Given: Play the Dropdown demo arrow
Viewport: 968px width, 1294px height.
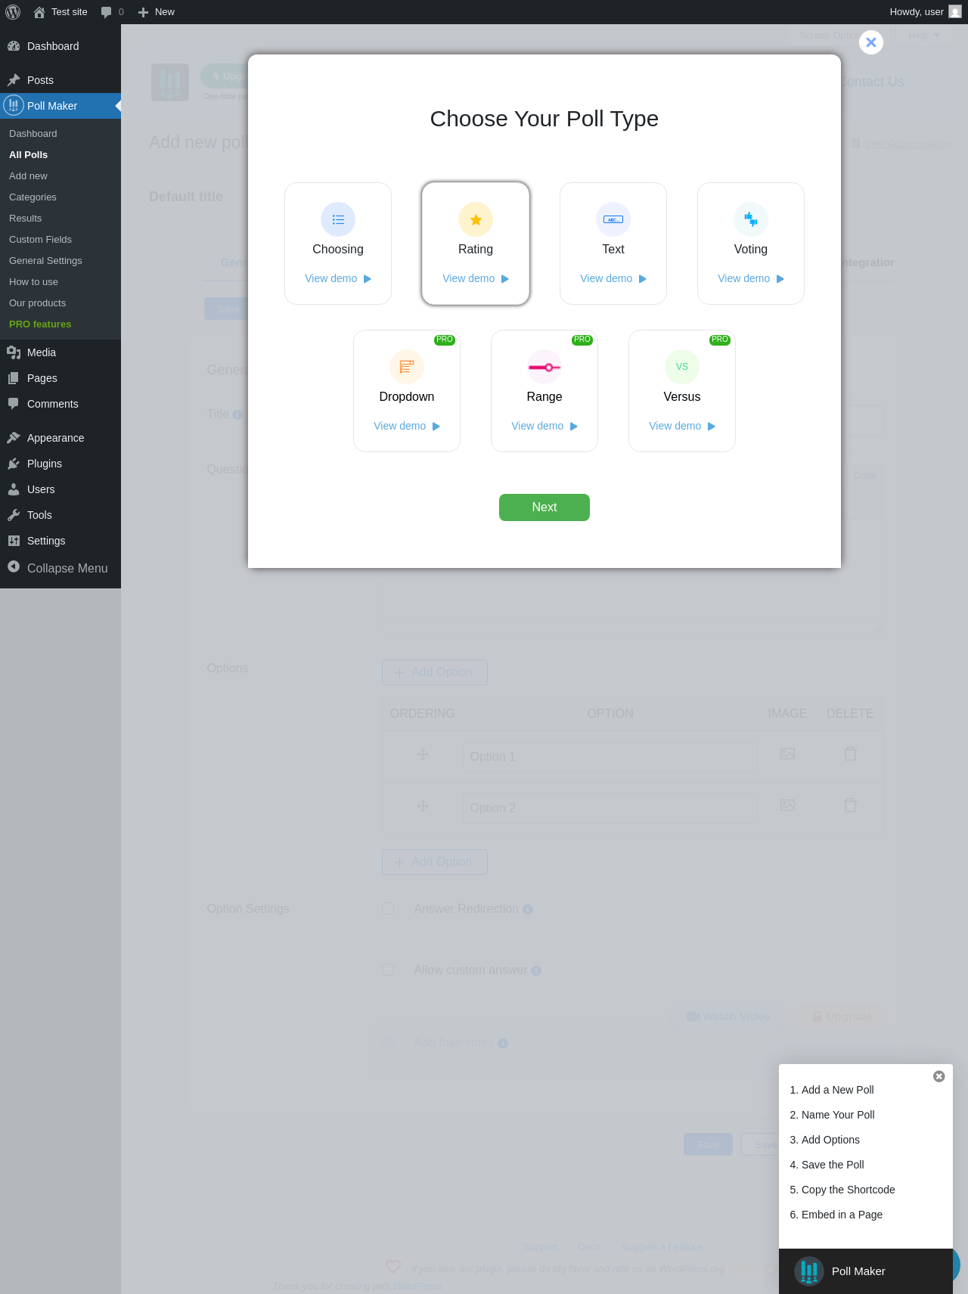Looking at the screenshot, I should [436, 427].
